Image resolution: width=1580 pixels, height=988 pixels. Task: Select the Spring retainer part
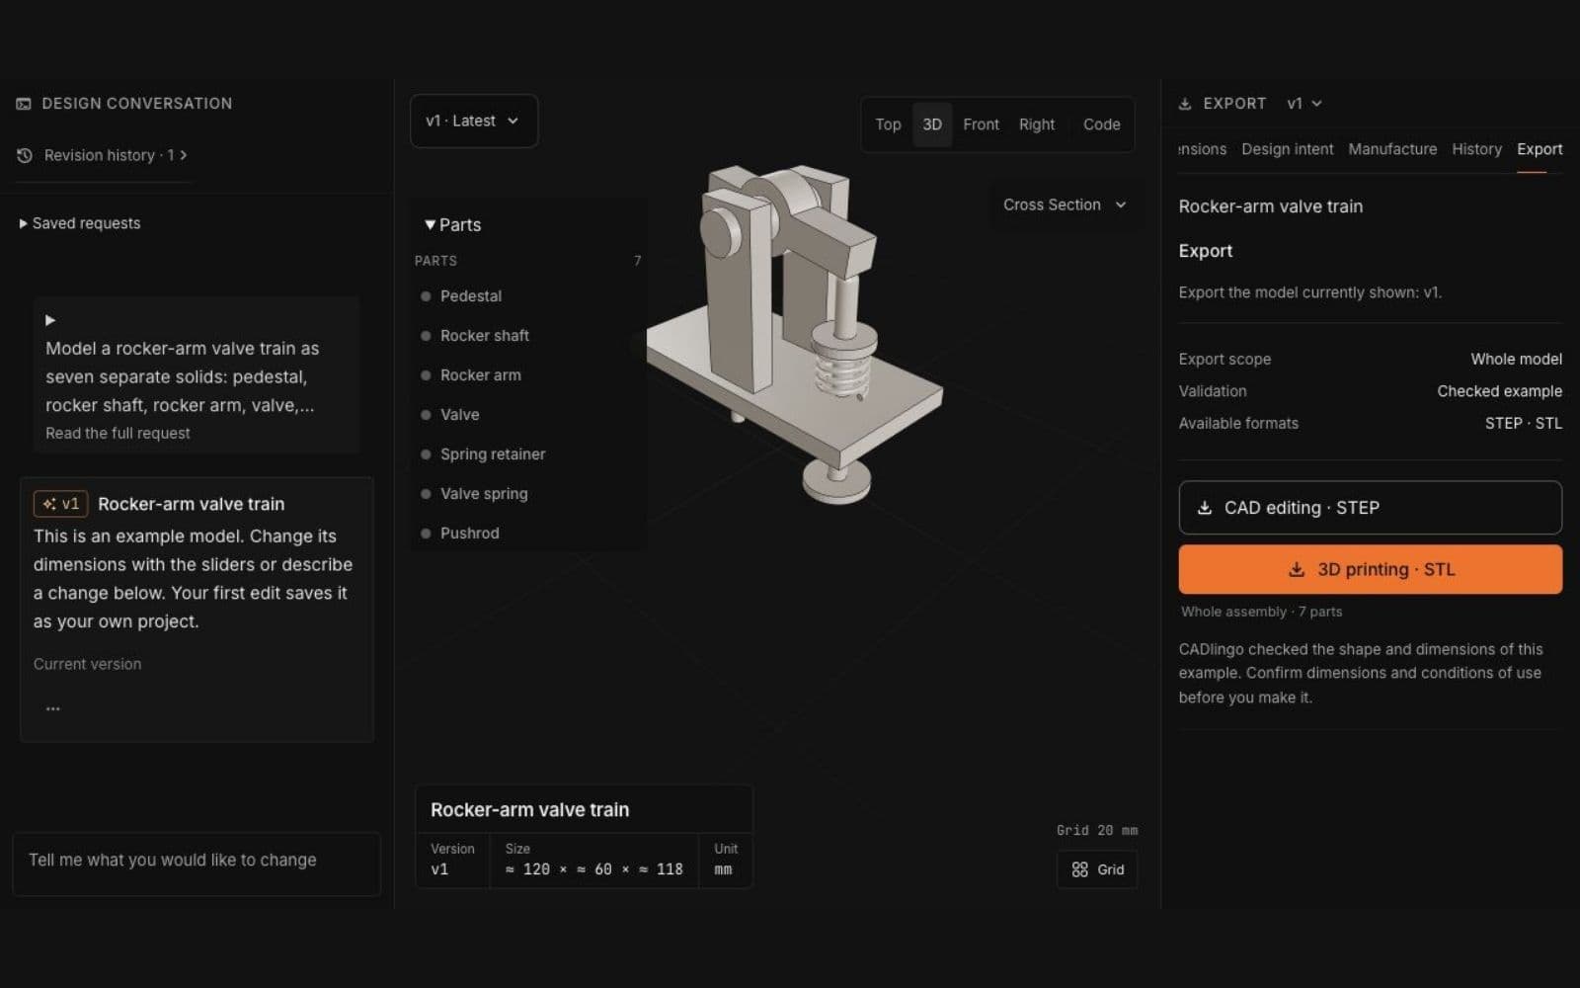(x=528, y=454)
